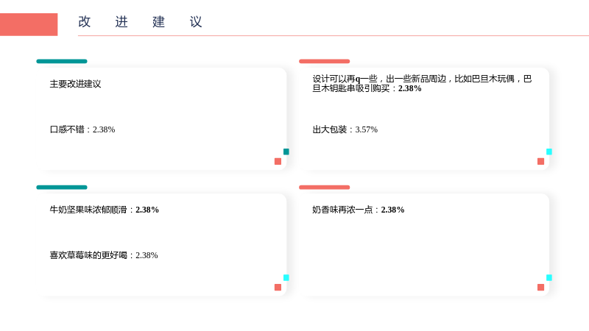Click the 喜欢草莓味的更好喝 text line
589x331 pixels.
[x=104, y=255]
